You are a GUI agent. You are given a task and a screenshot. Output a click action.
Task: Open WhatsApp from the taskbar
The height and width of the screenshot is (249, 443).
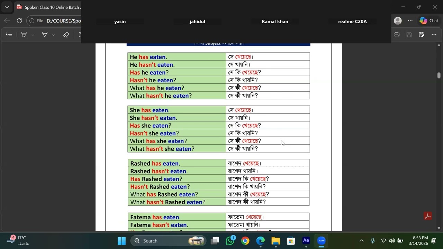point(230,241)
